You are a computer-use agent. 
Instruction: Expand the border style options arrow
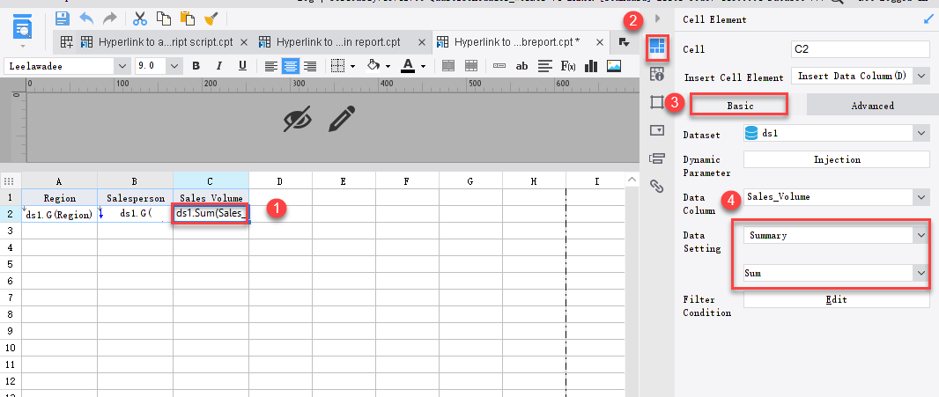pos(352,67)
